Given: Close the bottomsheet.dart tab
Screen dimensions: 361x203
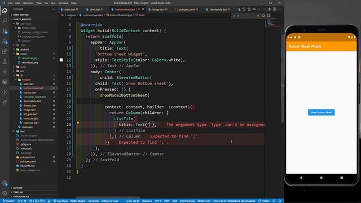Looking at the screenshot, I should (x=143, y=9).
